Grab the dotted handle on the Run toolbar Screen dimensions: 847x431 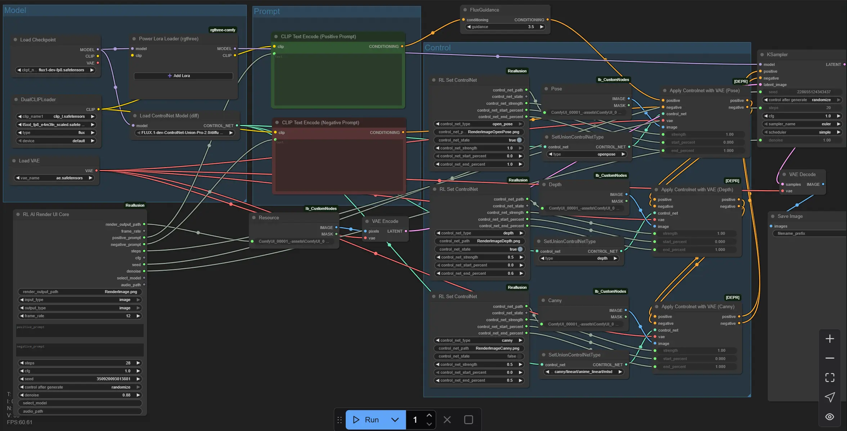(x=339, y=420)
